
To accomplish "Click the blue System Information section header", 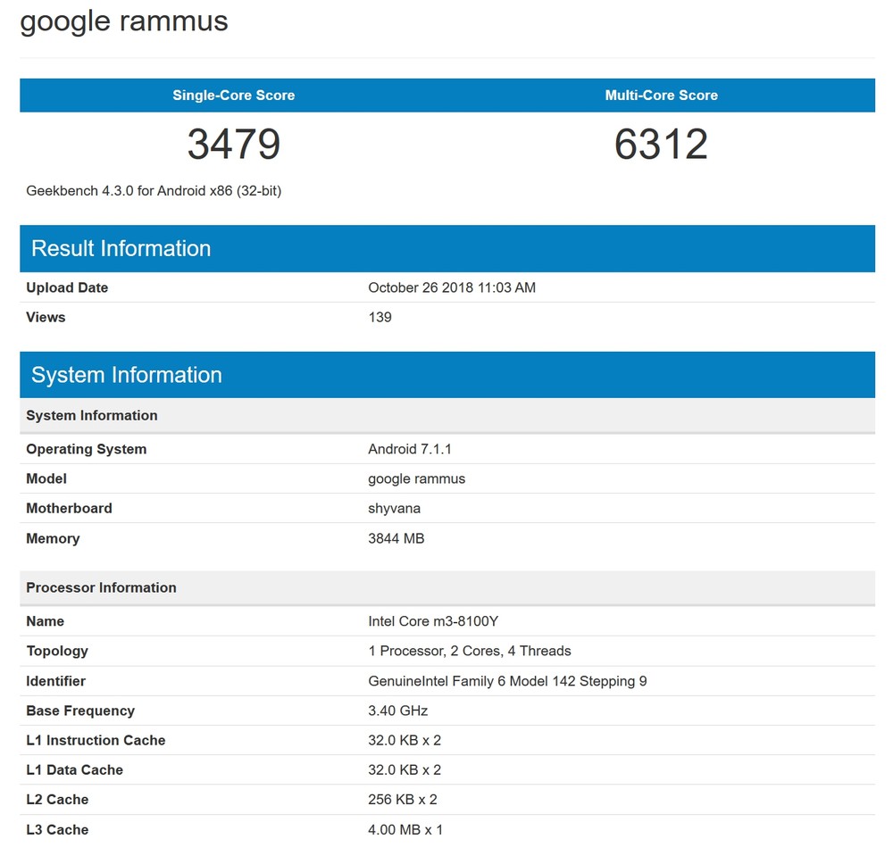I will click(126, 375).
